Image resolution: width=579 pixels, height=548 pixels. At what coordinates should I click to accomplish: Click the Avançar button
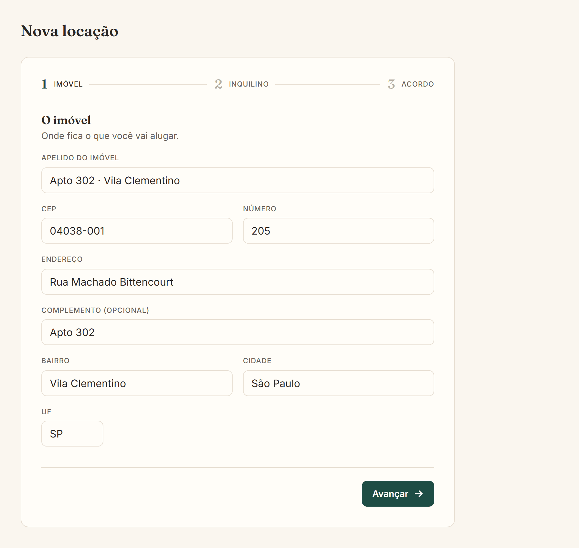click(x=398, y=494)
